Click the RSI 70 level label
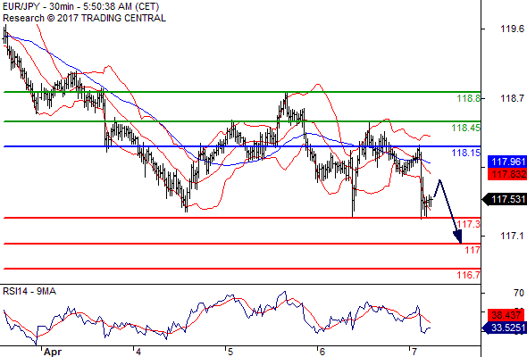The image size is (527, 357). coord(519,293)
